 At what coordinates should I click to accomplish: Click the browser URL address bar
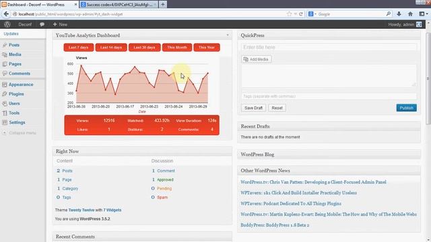click(x=151, y=14)
